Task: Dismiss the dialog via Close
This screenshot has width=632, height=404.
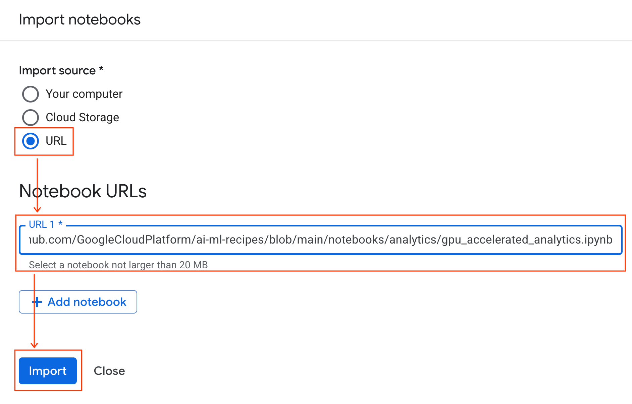Action: (109, 371)
